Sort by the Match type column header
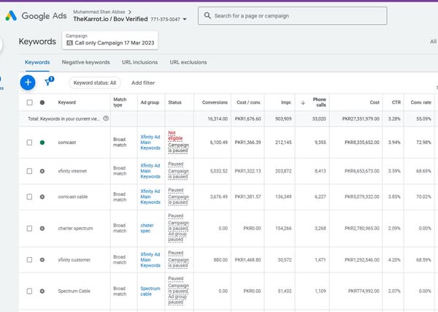The image size is (438, 312). click(x=120, y=102)
